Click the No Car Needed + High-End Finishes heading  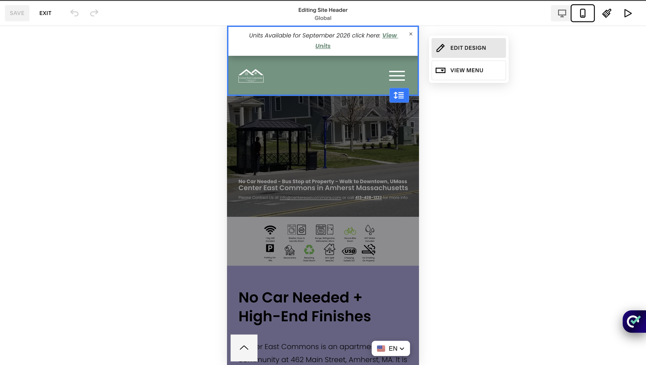click(304, 307)
